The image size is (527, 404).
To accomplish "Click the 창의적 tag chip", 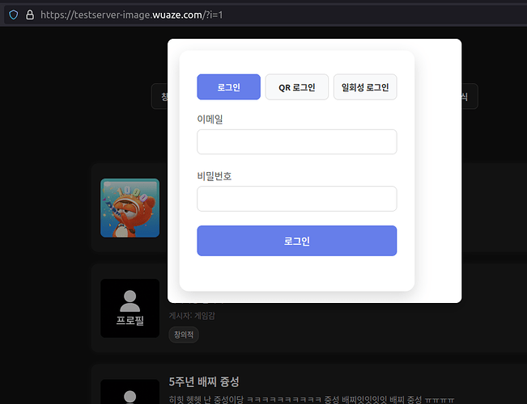I will (x=184, y=335).
